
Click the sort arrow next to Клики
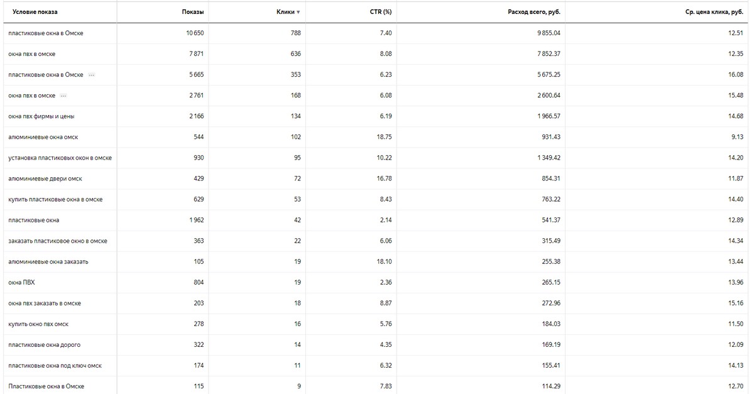click(x=298, y=13)
